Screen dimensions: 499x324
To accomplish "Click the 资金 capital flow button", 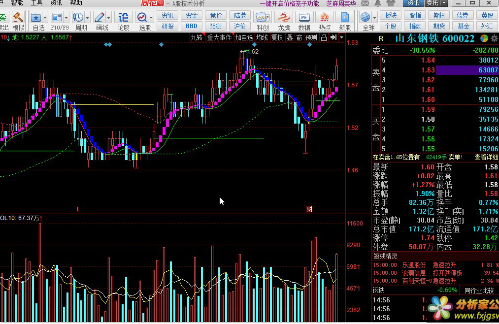I will coord(192,15).
